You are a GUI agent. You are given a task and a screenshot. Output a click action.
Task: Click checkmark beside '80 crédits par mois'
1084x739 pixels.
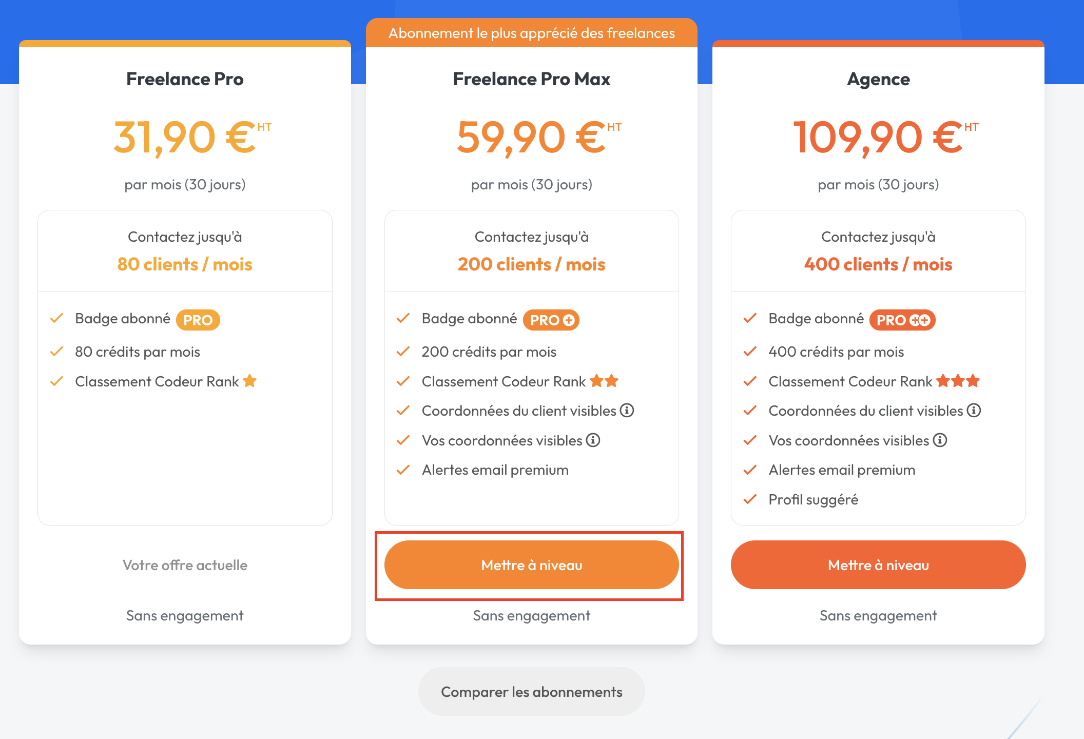tap(56, 352)
